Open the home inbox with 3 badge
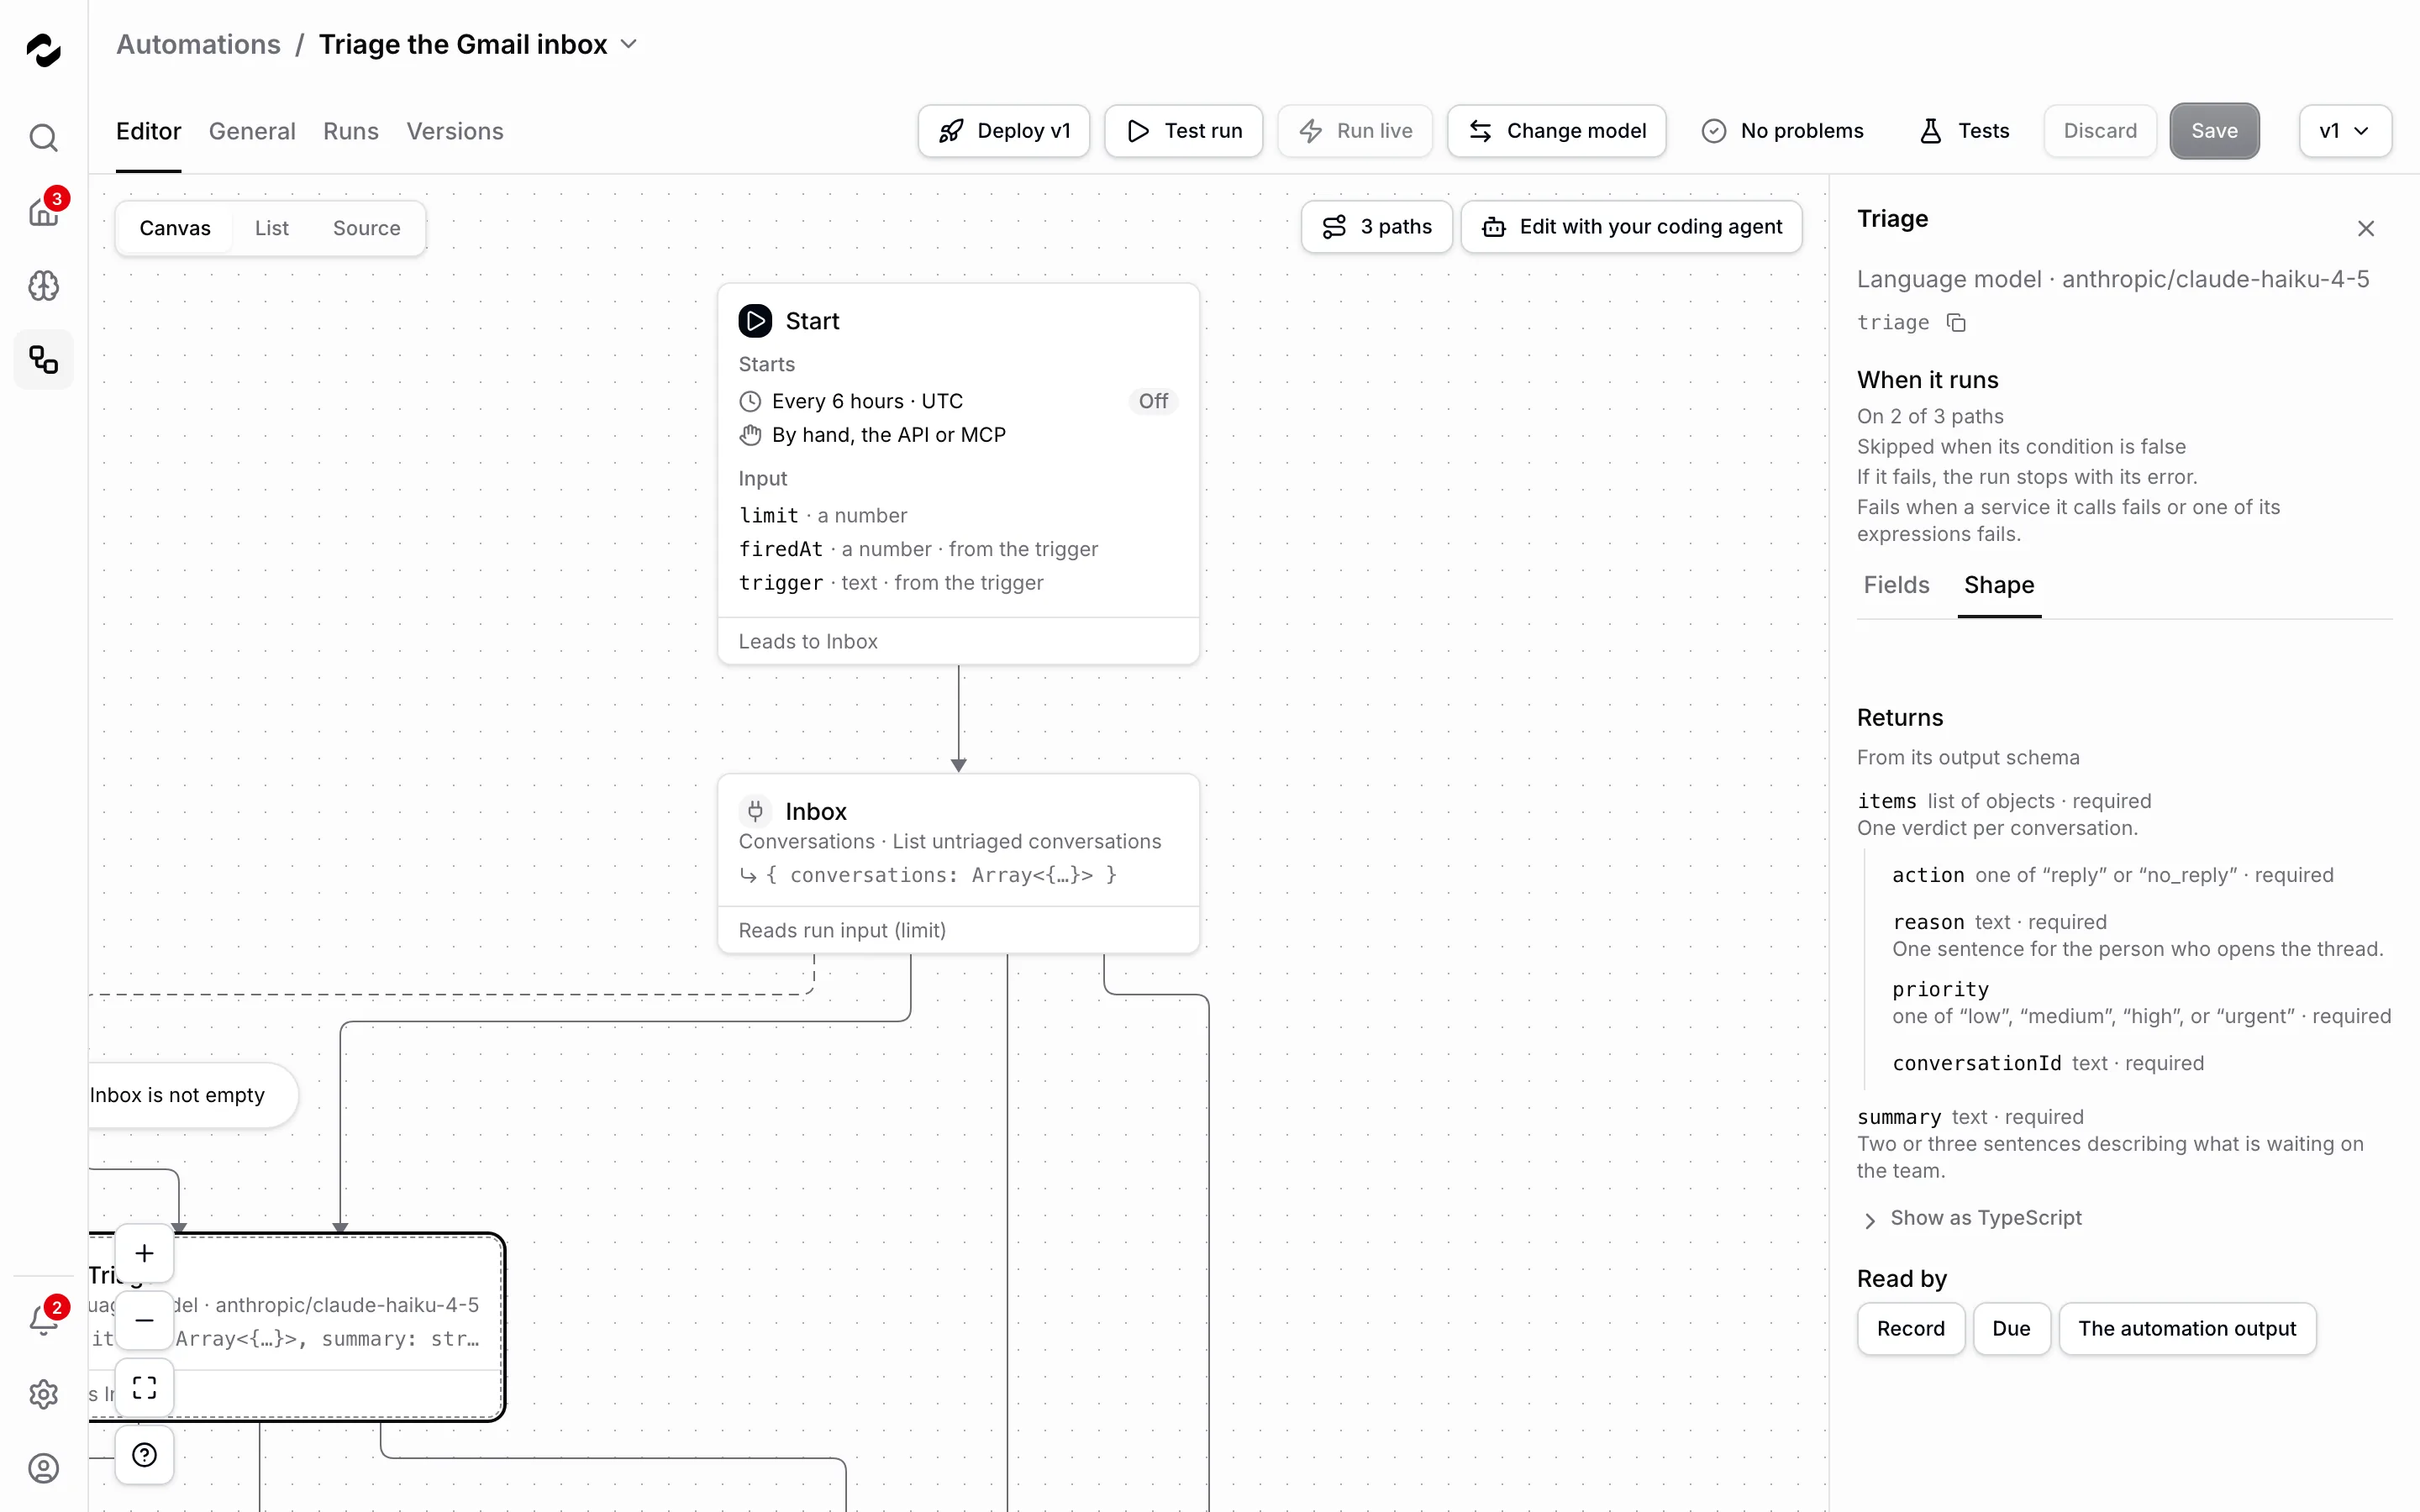The image size is (2420, 1512). pos(43,211)
